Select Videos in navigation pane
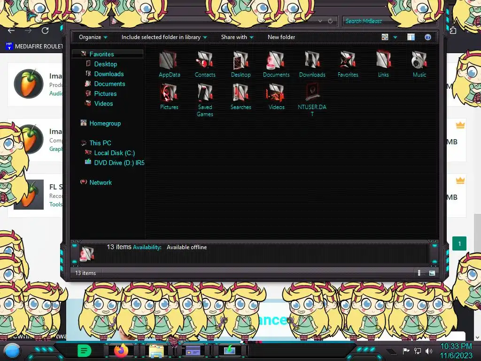481x361 pixels. click(x=103, y=103)
